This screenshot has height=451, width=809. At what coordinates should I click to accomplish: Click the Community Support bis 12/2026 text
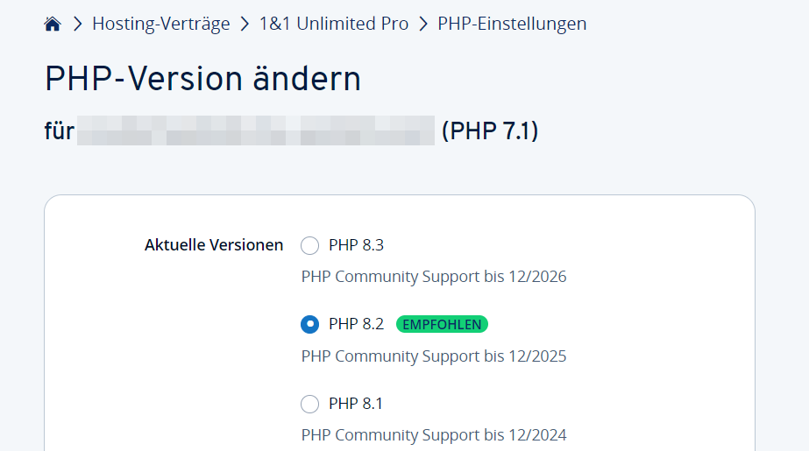[434, 277]
